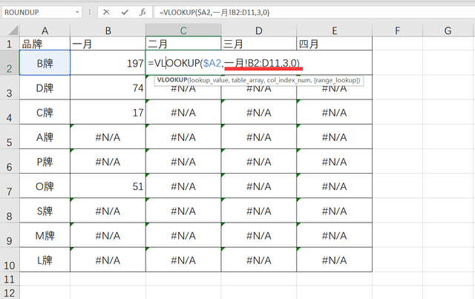Click the in-cell VLOOKUP formula being edited
This screenshot has width=475, height=299.
pos(223,63)
